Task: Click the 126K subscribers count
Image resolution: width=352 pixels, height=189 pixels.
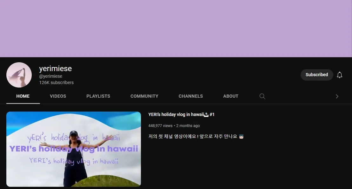Action: pyautogui.click(x=56, y=82)
